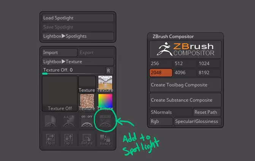This screenshot has width=255, height=161.
Task: Toggle the SNormals option
Action: point(171,112)
